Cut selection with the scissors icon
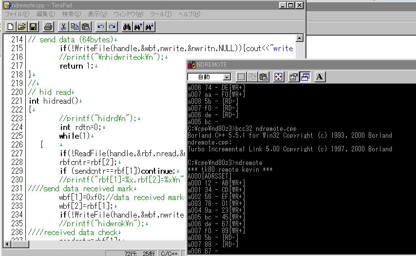The height and width of the screenshot is (256, 416). coord(63,27)
